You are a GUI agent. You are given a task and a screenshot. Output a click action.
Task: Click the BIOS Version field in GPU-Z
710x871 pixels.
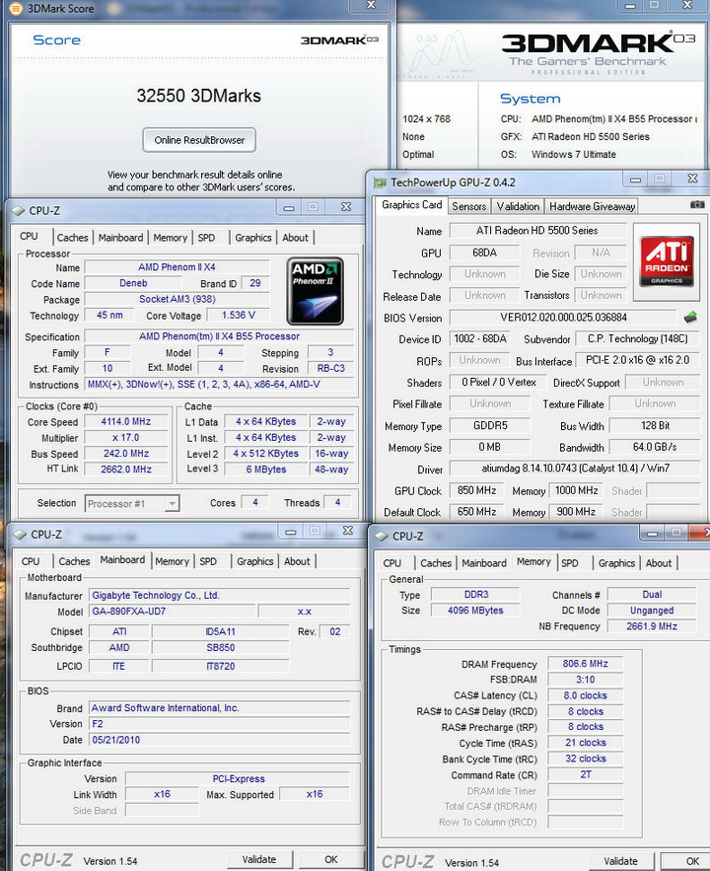click(563, 318)
